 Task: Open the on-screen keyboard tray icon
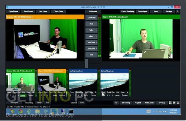(149, 111)
